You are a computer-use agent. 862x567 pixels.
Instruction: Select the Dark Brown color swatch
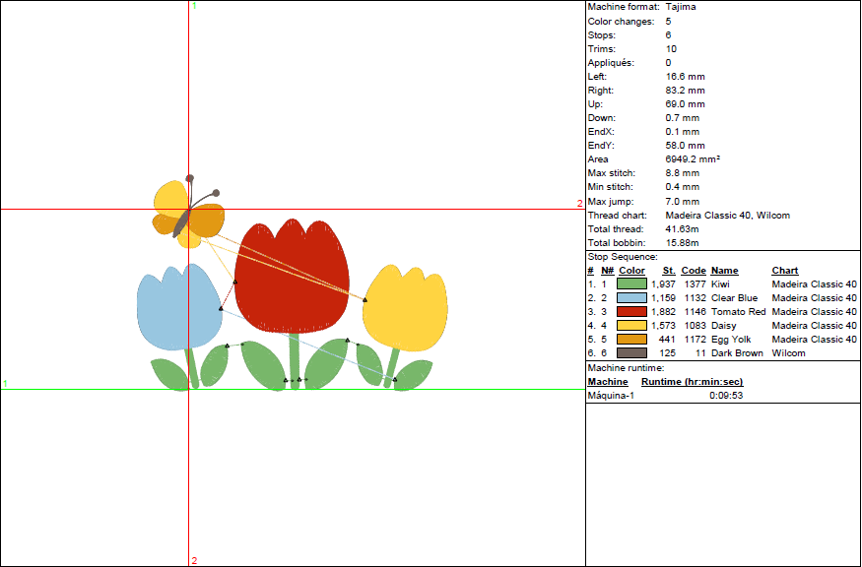pos(631,353)
